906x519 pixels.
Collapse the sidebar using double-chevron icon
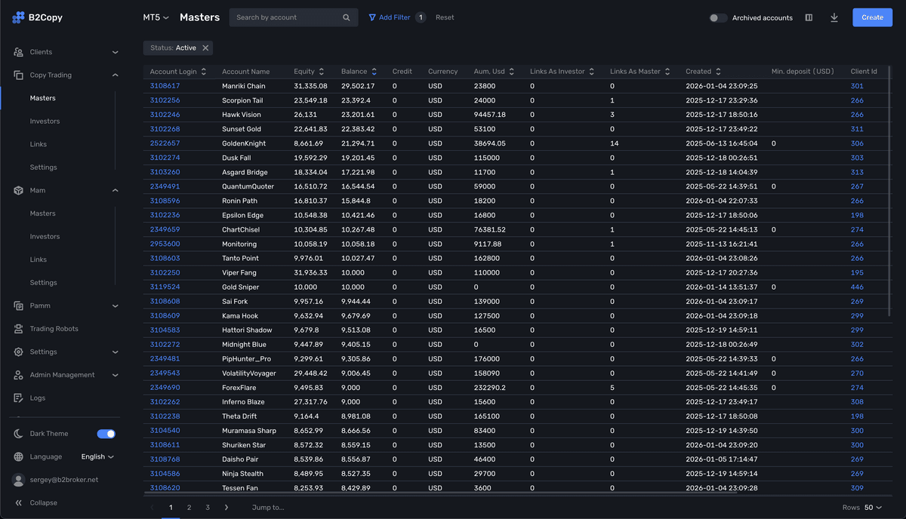click(x=18, y=502)
